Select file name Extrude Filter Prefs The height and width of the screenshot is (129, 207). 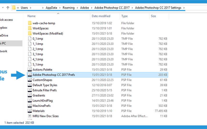45,90
